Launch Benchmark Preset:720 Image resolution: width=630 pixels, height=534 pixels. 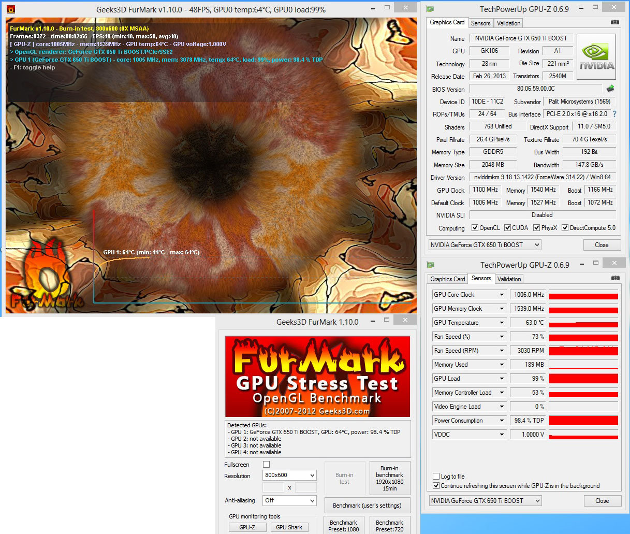click(x=389, y=525)
